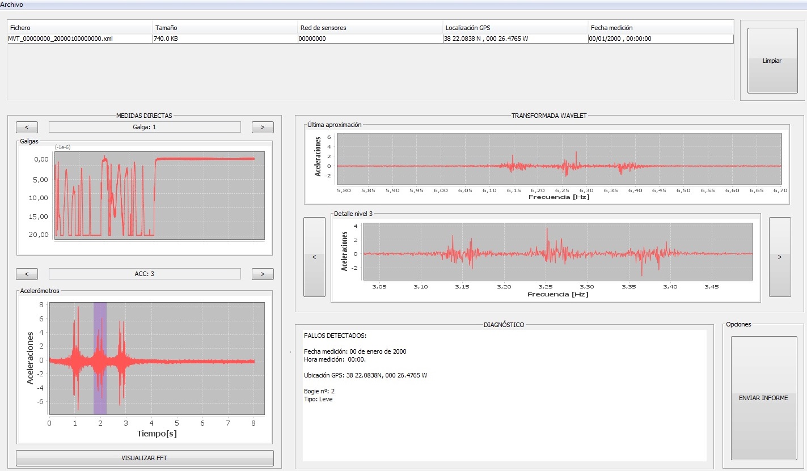Click the Fecha medición column header
807x471 pixels.
[x=660, y=28]
